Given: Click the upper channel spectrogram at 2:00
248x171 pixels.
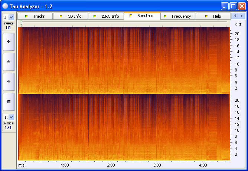Looking at the screenshot, I should pyautogui.click(x=111, y=60).
